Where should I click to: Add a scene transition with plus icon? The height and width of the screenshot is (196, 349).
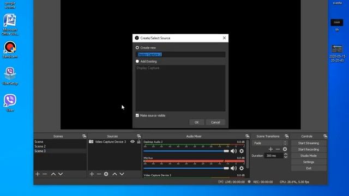pos(270,149)
